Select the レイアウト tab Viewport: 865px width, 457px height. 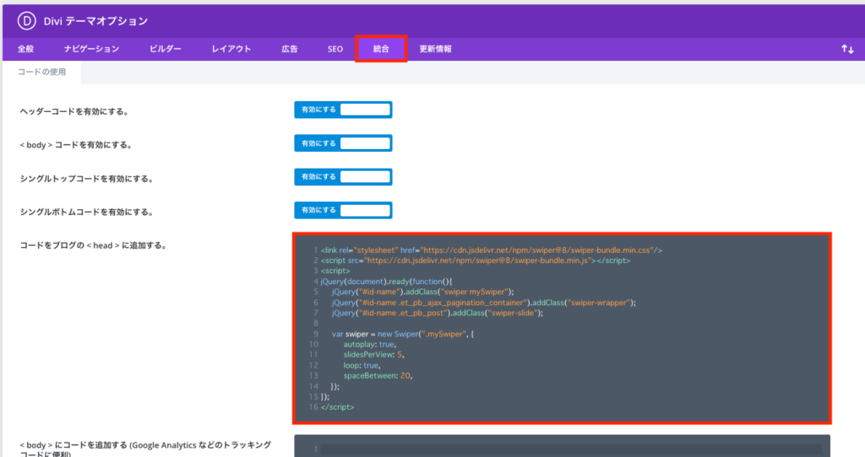[231, 50]
